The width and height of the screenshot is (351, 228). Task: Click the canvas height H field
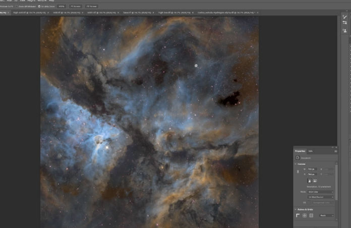312,174
